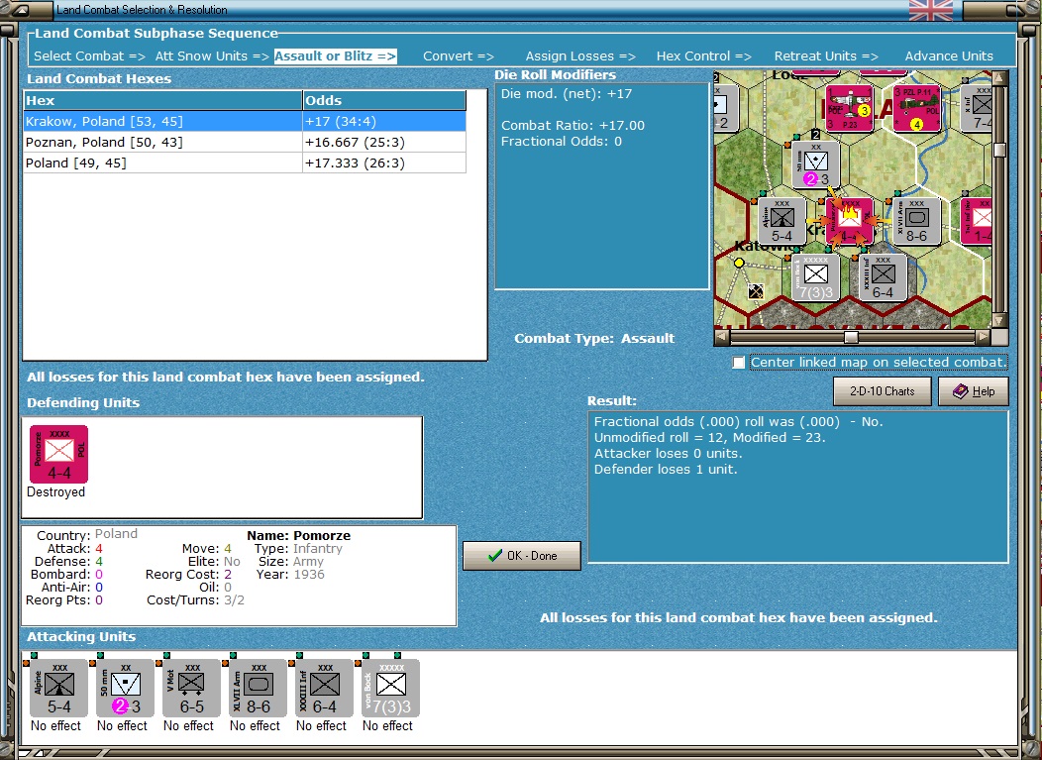Viewport: 1042px width, 760px height.
Task: Go to Assign Losses subphase
Action: coord(580,55)
